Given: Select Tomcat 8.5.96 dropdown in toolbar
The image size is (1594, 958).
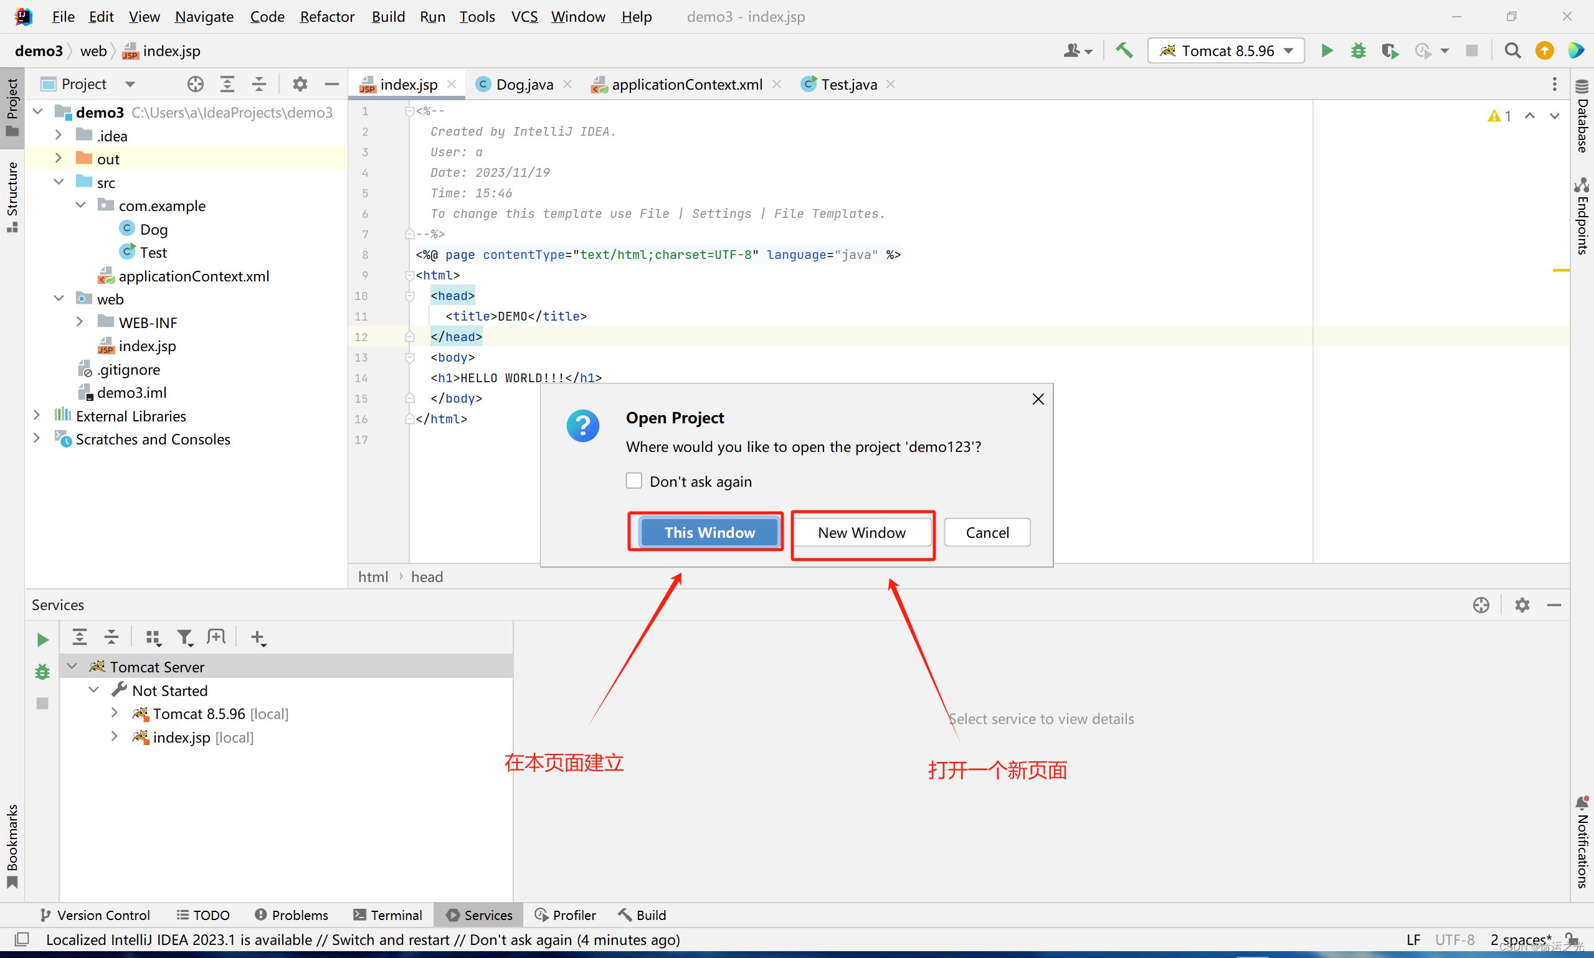Looking at the screenshot, I should tap(1224, 51).
